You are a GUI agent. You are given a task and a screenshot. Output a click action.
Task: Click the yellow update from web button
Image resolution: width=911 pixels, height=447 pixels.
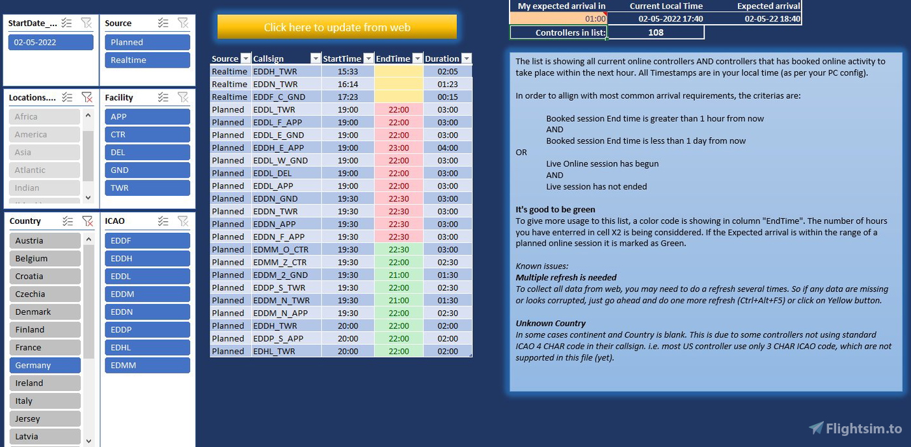(x=337, y=27)
